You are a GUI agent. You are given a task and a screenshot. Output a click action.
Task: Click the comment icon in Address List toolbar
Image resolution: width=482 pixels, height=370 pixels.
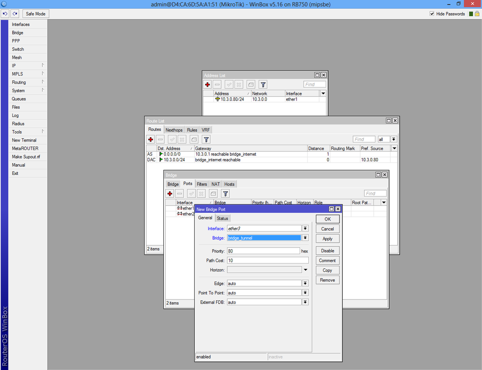[251, 85]
